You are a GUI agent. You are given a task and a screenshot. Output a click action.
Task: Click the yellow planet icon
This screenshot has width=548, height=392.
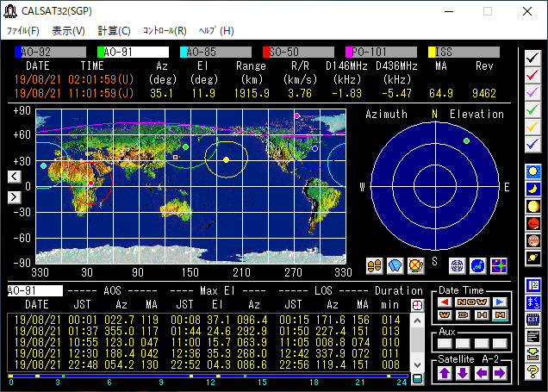click(533, 206)
